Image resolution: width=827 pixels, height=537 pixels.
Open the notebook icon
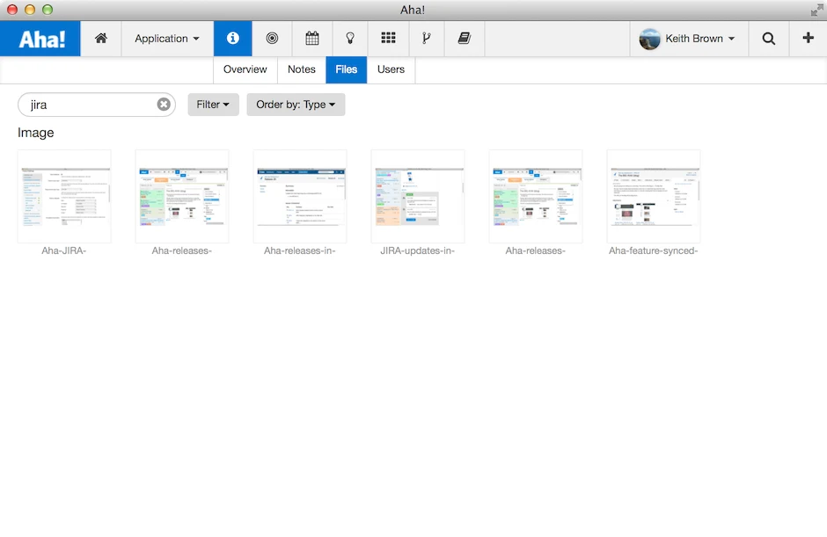tap(465, 39)
